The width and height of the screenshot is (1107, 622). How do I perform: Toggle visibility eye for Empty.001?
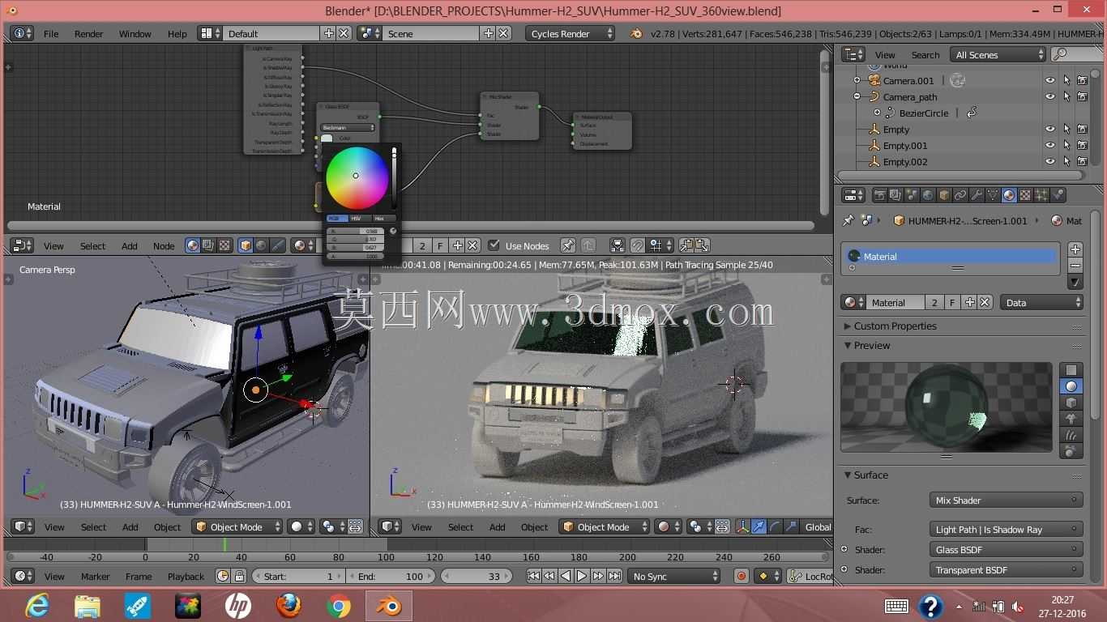[1050, 145]
